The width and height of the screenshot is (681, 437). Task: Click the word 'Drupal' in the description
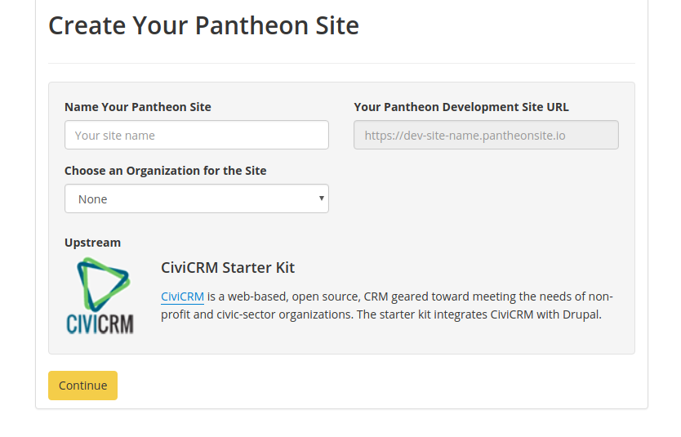coord(581,314)
